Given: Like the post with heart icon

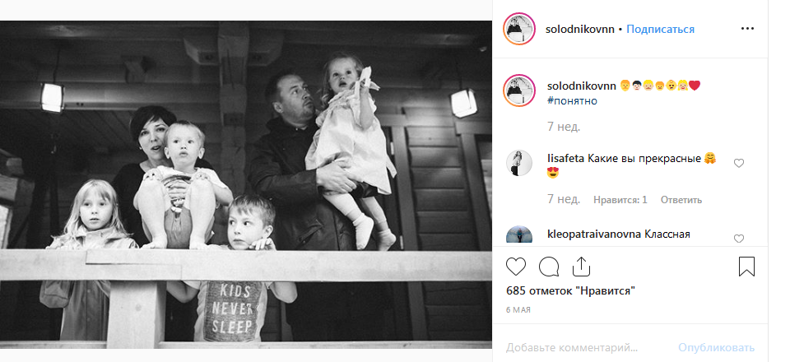Looking at the screenshot, I should [x=515, y=267].
